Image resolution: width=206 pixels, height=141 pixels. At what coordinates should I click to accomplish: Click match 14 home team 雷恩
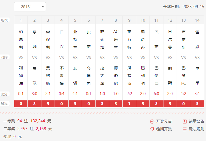tap(197, 39)
